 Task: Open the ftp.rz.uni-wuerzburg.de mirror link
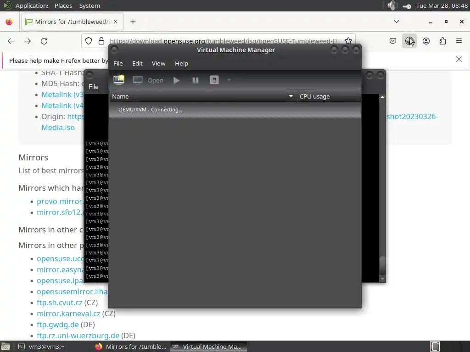78,336
